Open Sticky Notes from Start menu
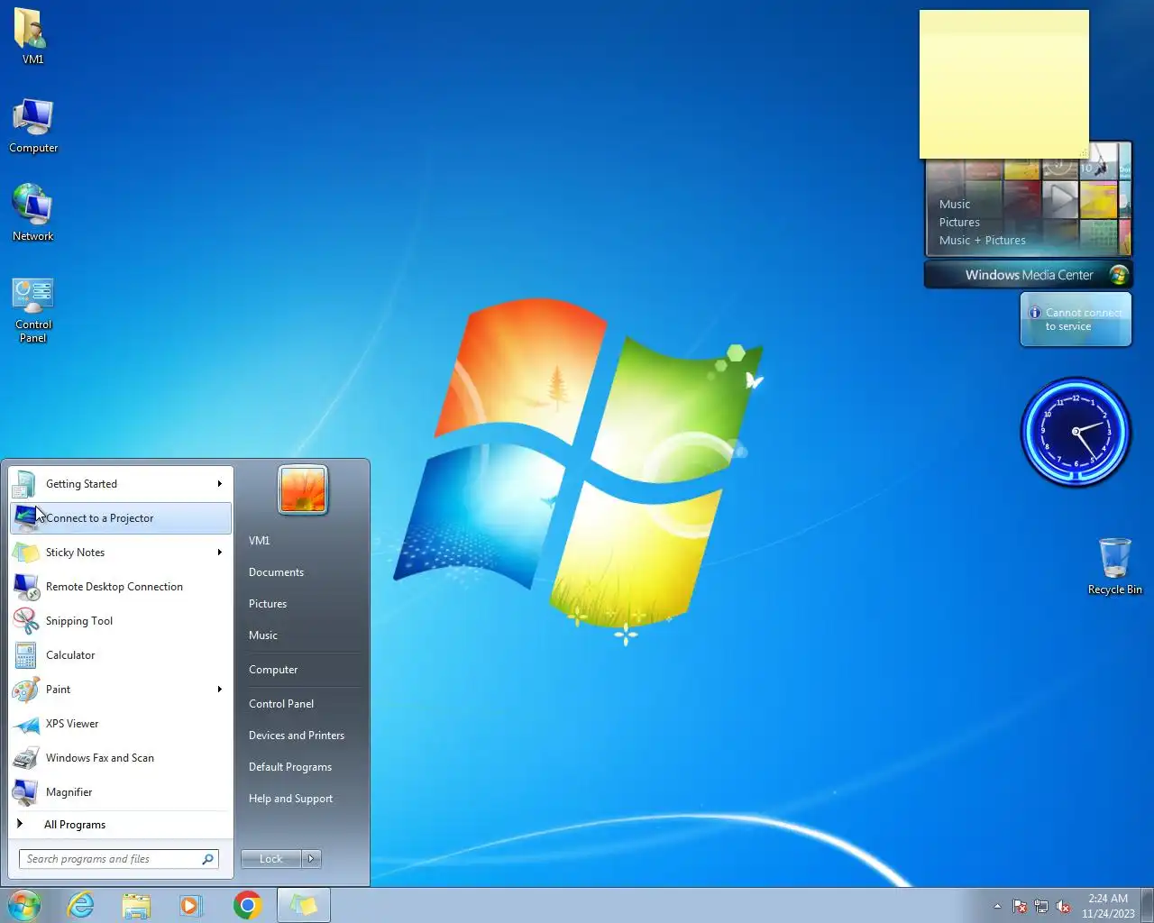This screenshot has height=923, width=1154. 120,553
